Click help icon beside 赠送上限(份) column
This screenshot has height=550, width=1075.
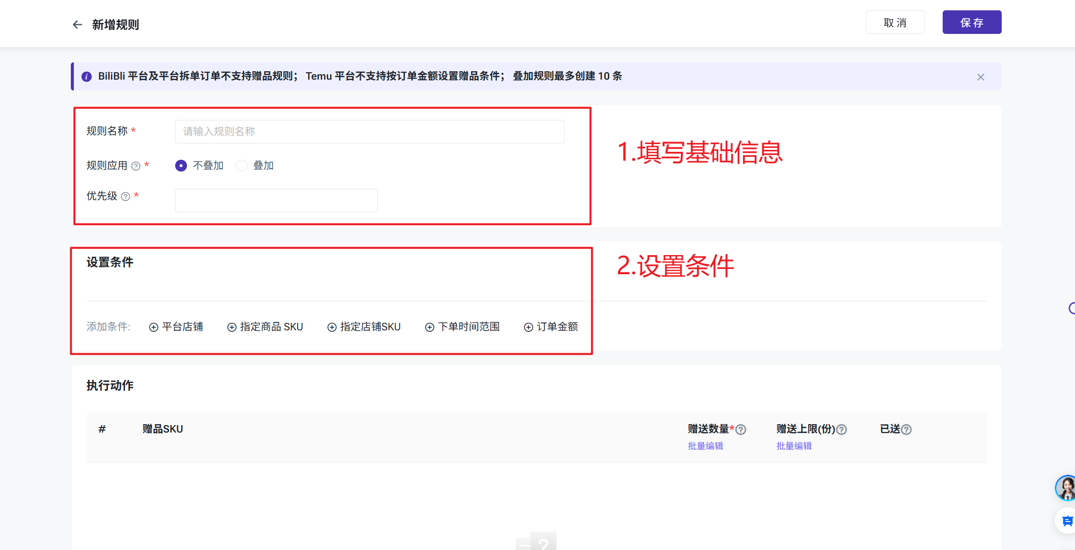(x=842, y=430)
